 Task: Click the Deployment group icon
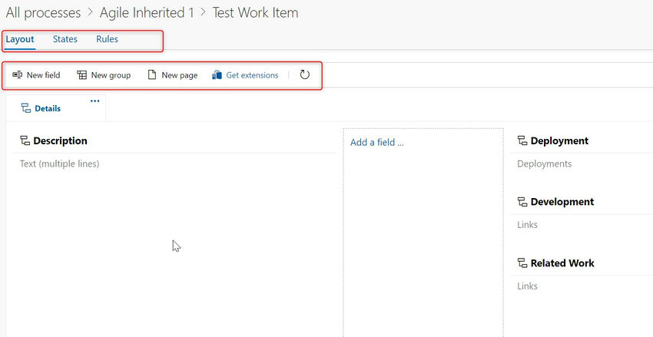tap(522, 141)
